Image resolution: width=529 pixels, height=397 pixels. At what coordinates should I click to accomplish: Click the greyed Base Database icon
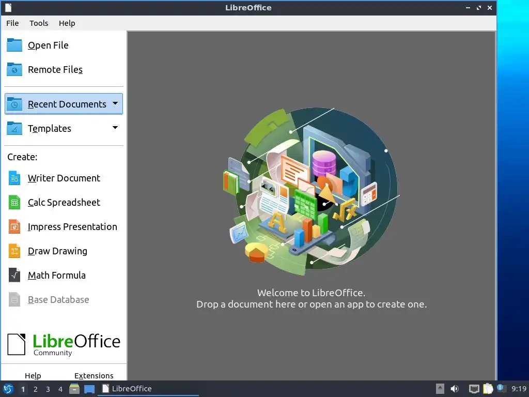pos(14,299)
